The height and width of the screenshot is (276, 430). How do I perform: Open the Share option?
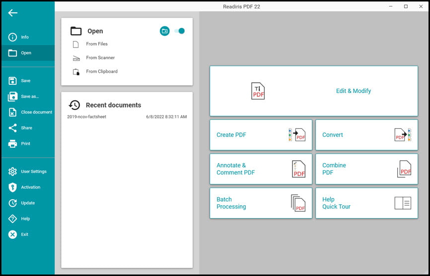(x=28, y=128)
